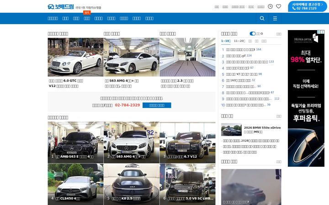This screenshot has height=205, width=329.
Task: Open the 6.0 GTC V12 listing title
Action: coord(66,83)
